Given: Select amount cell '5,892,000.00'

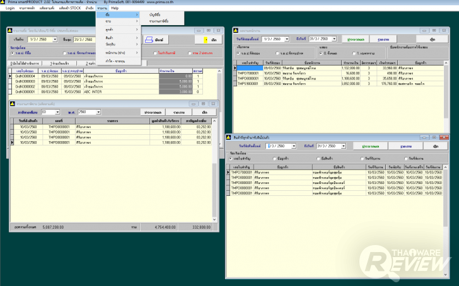Looking at the screenshot, I should pos(351,84).
